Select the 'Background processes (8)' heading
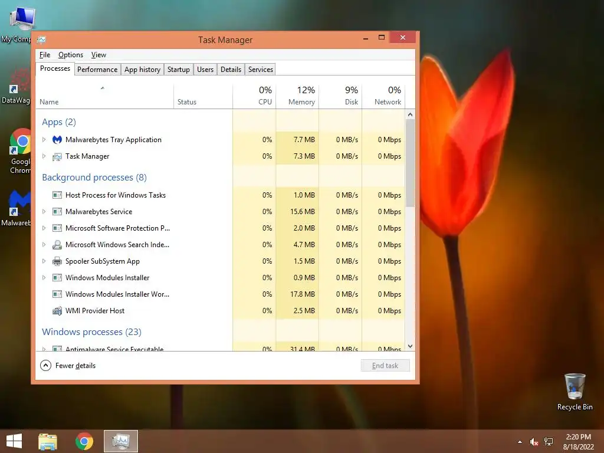The image size is (604, 453). 94,178
